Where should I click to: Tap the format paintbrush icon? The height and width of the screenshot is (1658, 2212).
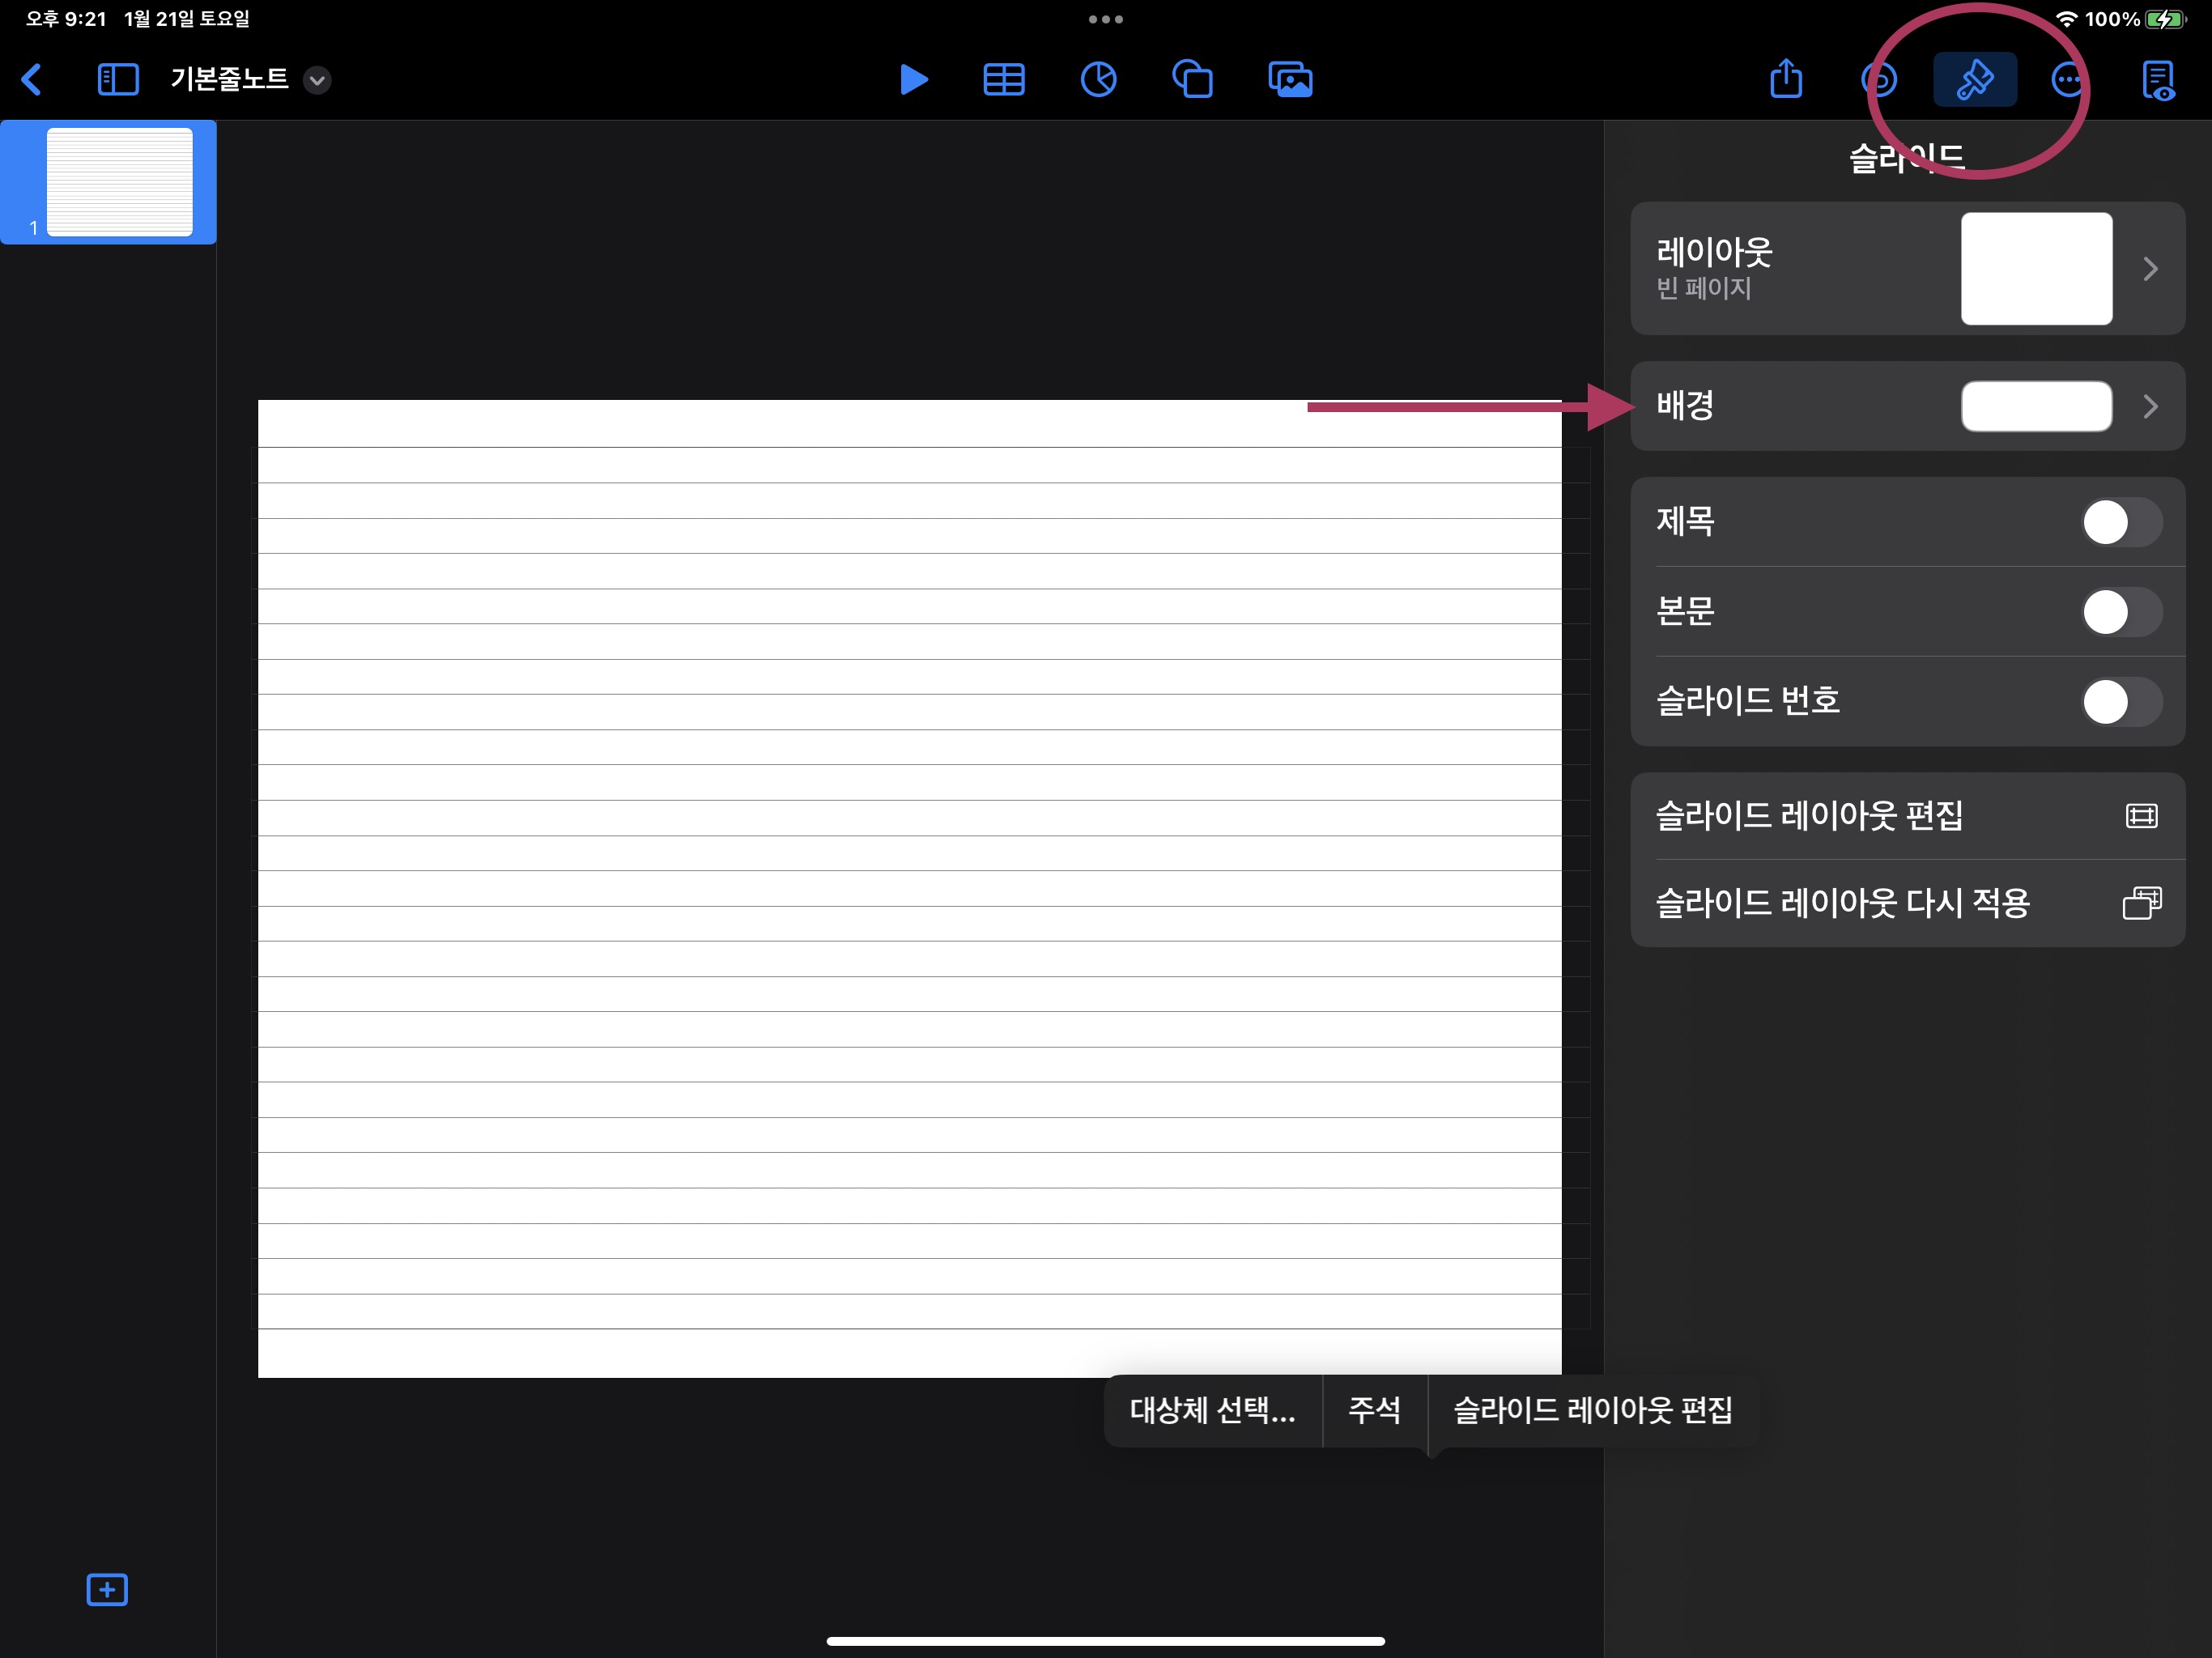point(1974,79)
